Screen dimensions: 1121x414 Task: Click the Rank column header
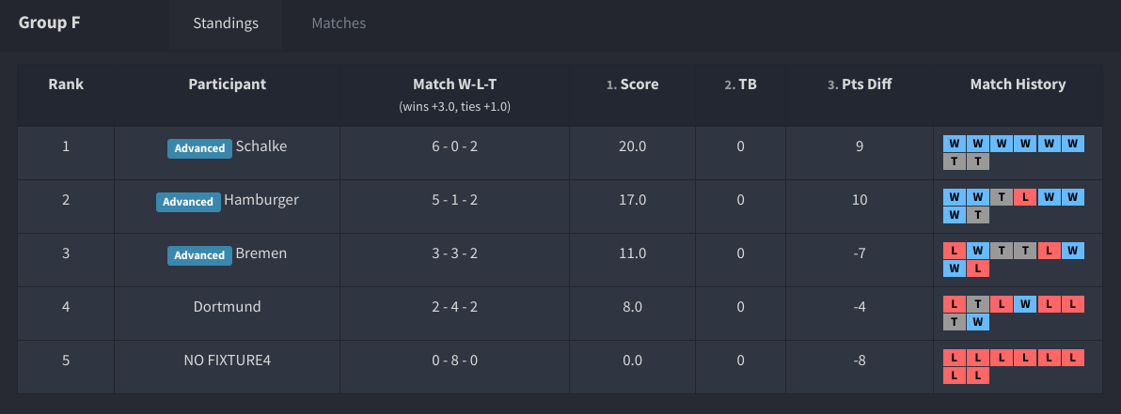tap(66, 84)
